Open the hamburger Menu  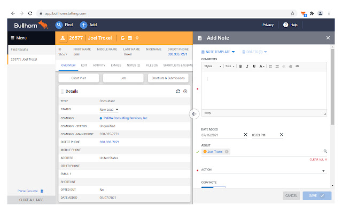(x=19, y=38)
